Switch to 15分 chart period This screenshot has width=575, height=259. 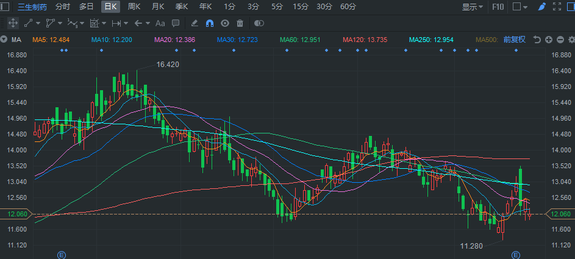pos(301,6)
